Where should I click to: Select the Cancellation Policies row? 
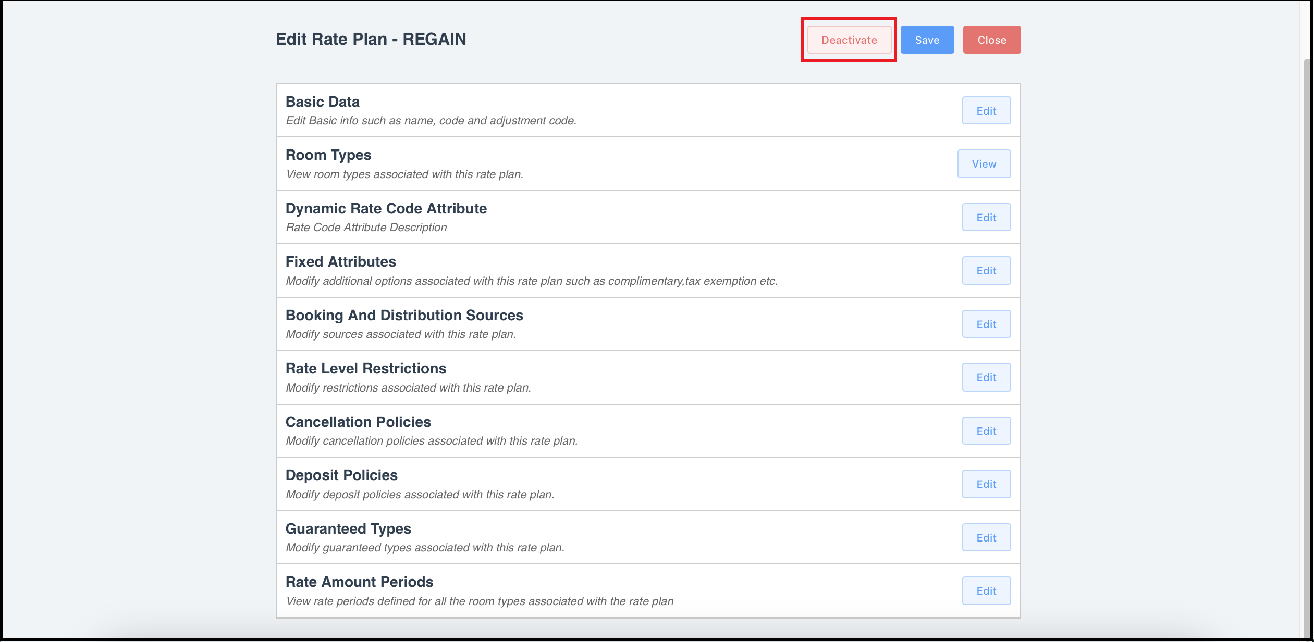tap(358, 422)
